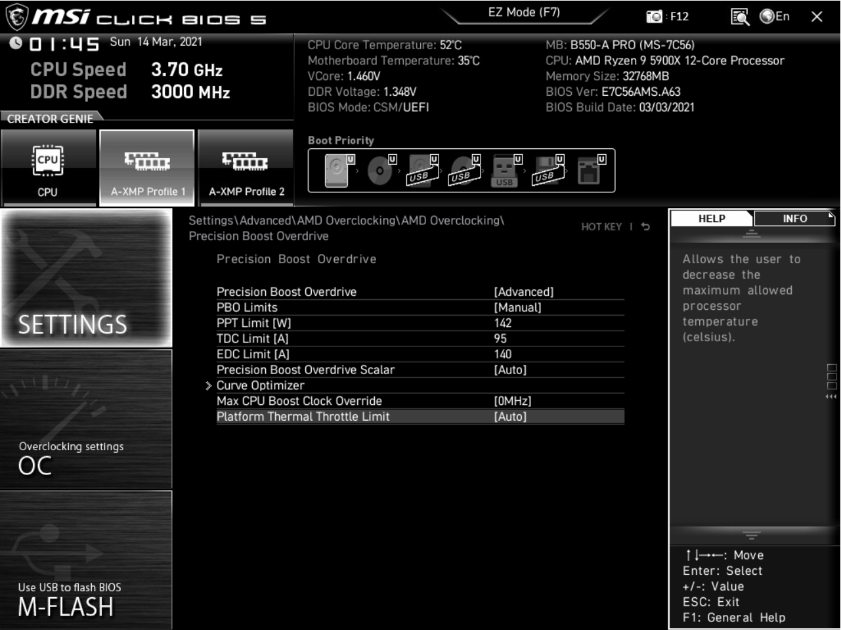This screenshot has height=630, width=841.
Task: Select the Max CPU Boost Clock Override label
Action: point(299,401)
